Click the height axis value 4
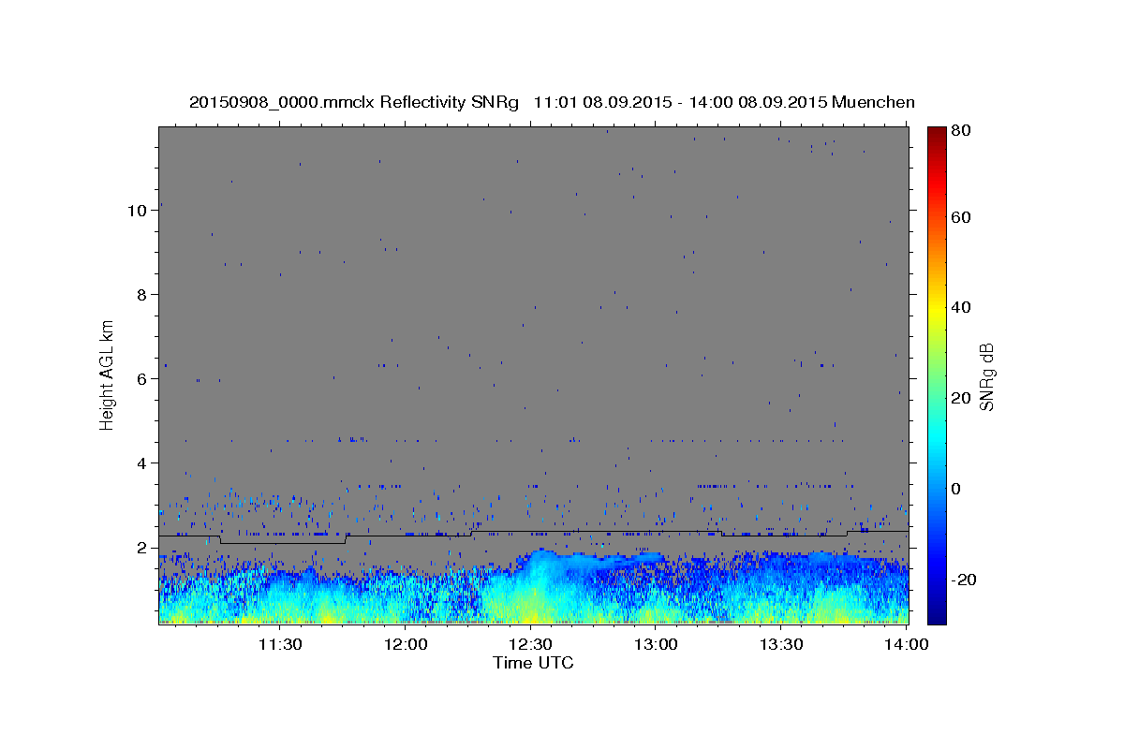The image size is (1124, 749). click(x=141, y=463)
